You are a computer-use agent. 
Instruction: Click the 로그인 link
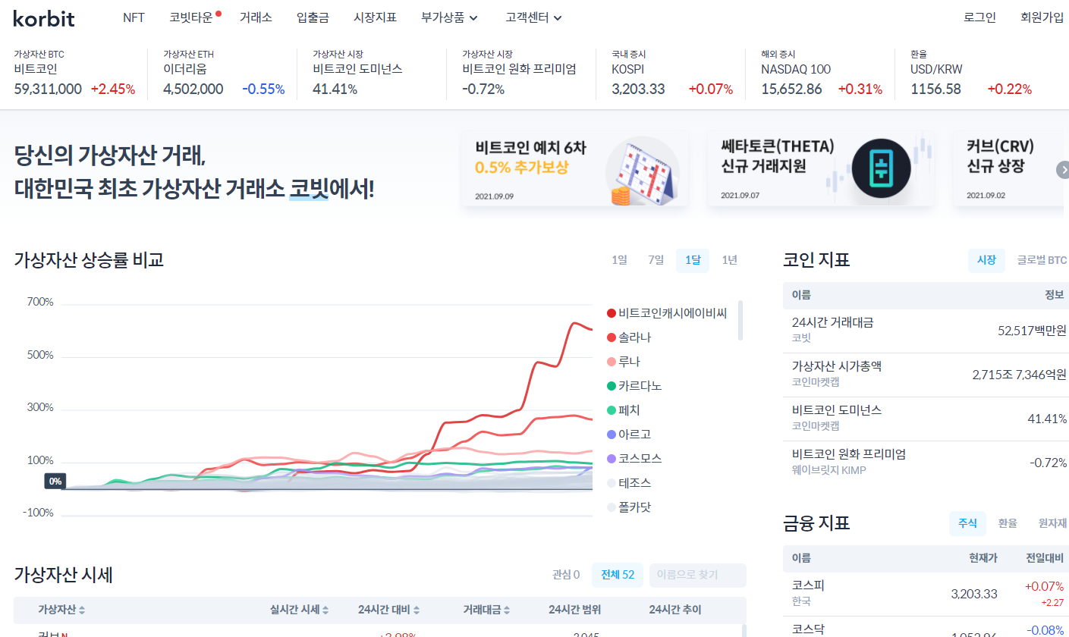coord(979,17)
